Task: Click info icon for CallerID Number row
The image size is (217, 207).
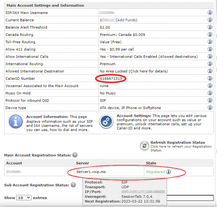Action: tap(210, 78)
